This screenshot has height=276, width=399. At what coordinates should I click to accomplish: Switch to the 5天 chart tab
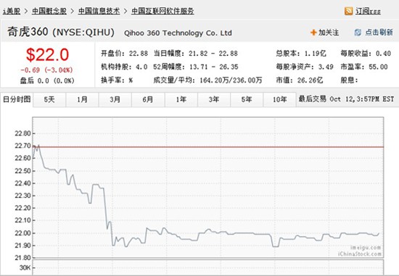coord(49,100)
